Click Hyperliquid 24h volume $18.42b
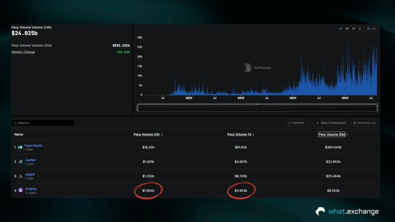395x222 pixels. coord(148,147)
